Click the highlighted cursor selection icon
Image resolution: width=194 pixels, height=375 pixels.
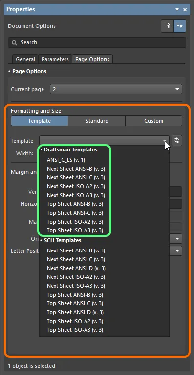(180, 26)
